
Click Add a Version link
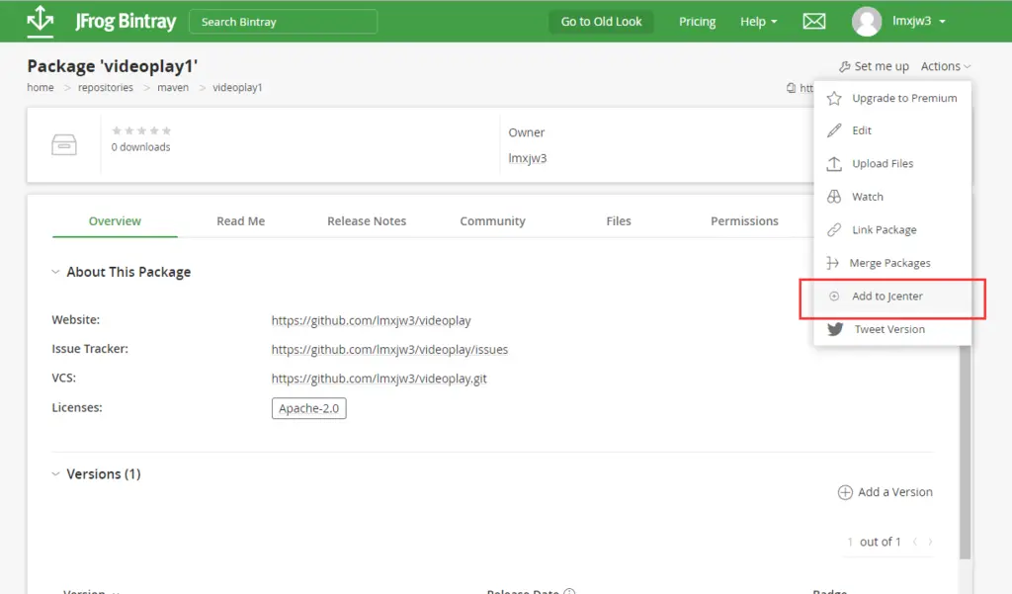pos(885,492)
